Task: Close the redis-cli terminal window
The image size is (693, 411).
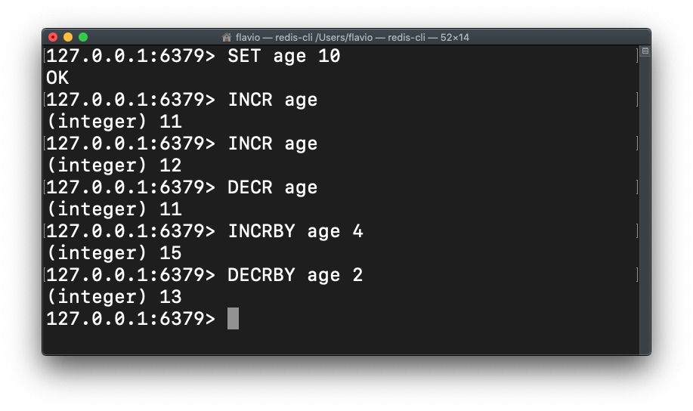Action: pos(53,37)
